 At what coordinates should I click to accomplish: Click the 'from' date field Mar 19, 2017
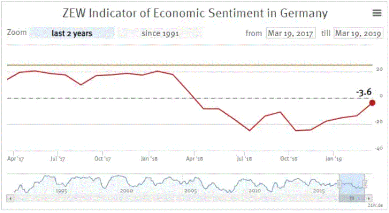click(290, 33)
